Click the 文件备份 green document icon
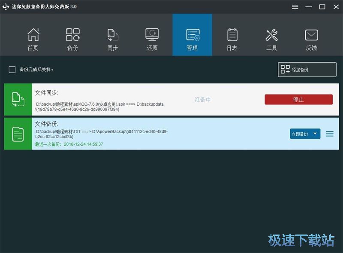 coord(18,134)
